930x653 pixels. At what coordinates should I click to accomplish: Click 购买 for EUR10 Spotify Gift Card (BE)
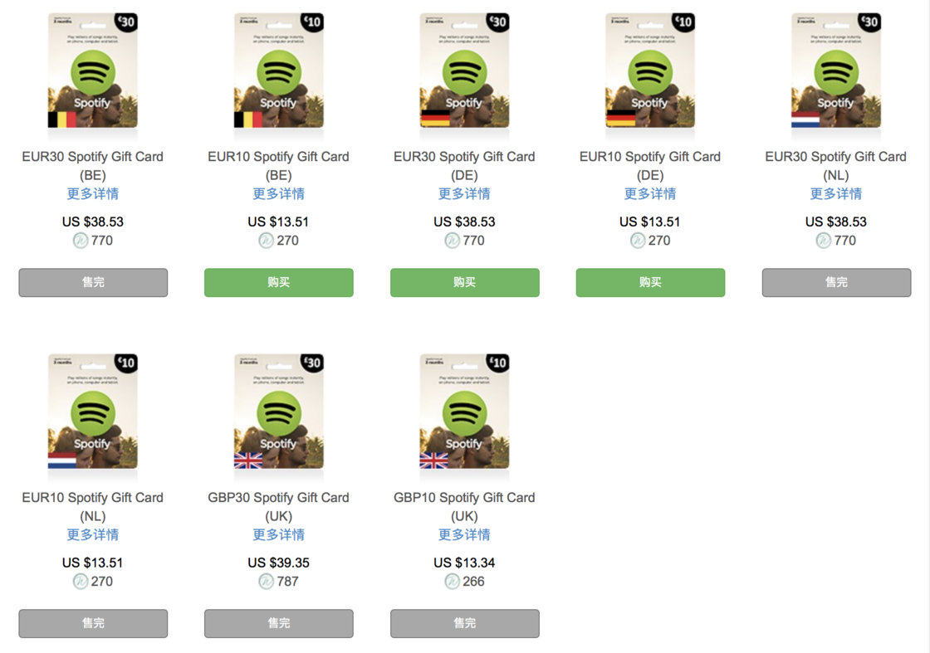(279, 282)
